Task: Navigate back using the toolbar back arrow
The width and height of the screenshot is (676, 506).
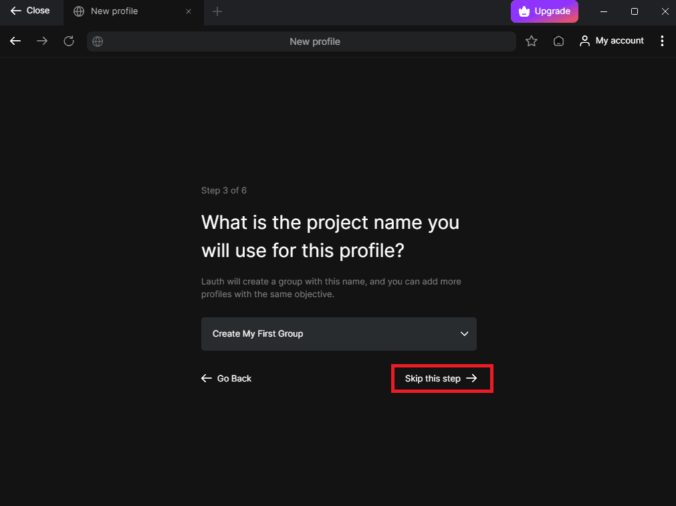Action: click(x=15, y=41)
